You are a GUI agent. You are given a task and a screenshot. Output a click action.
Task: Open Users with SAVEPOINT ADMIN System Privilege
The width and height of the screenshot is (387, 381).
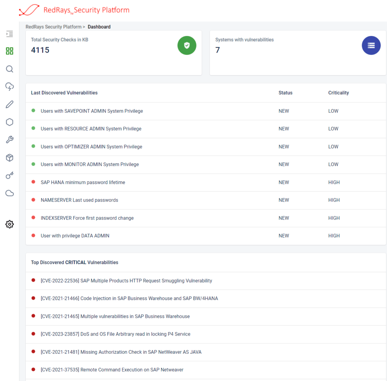click(x=92, y=111)
